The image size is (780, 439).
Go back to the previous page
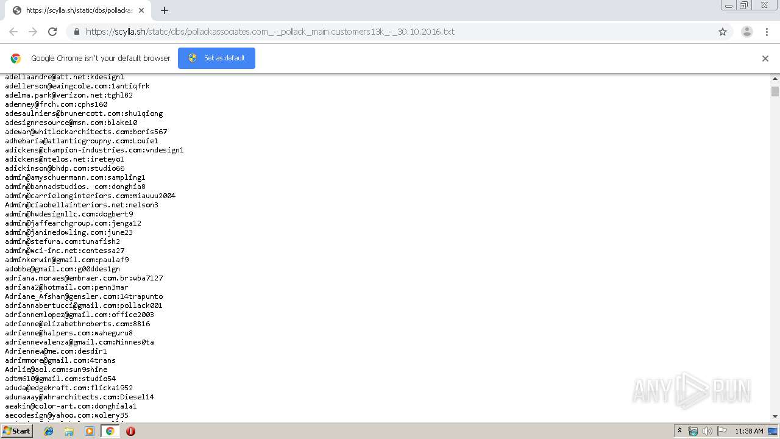point(13,32)
